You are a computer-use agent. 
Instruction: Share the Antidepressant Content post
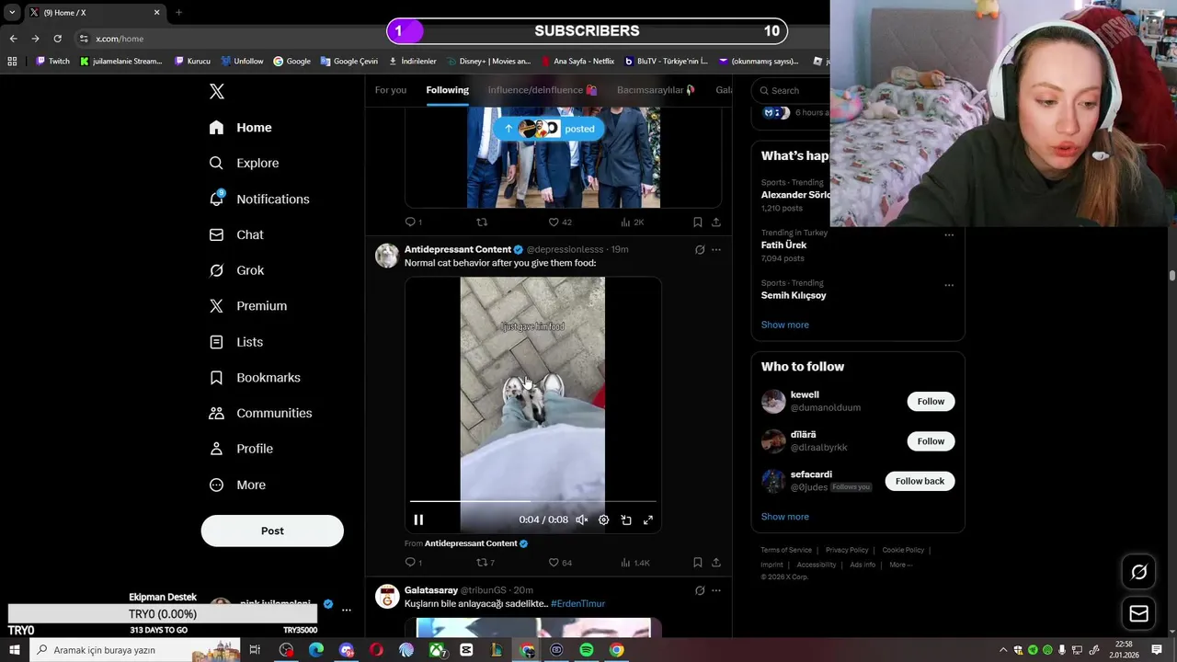(x=716, y=563)
